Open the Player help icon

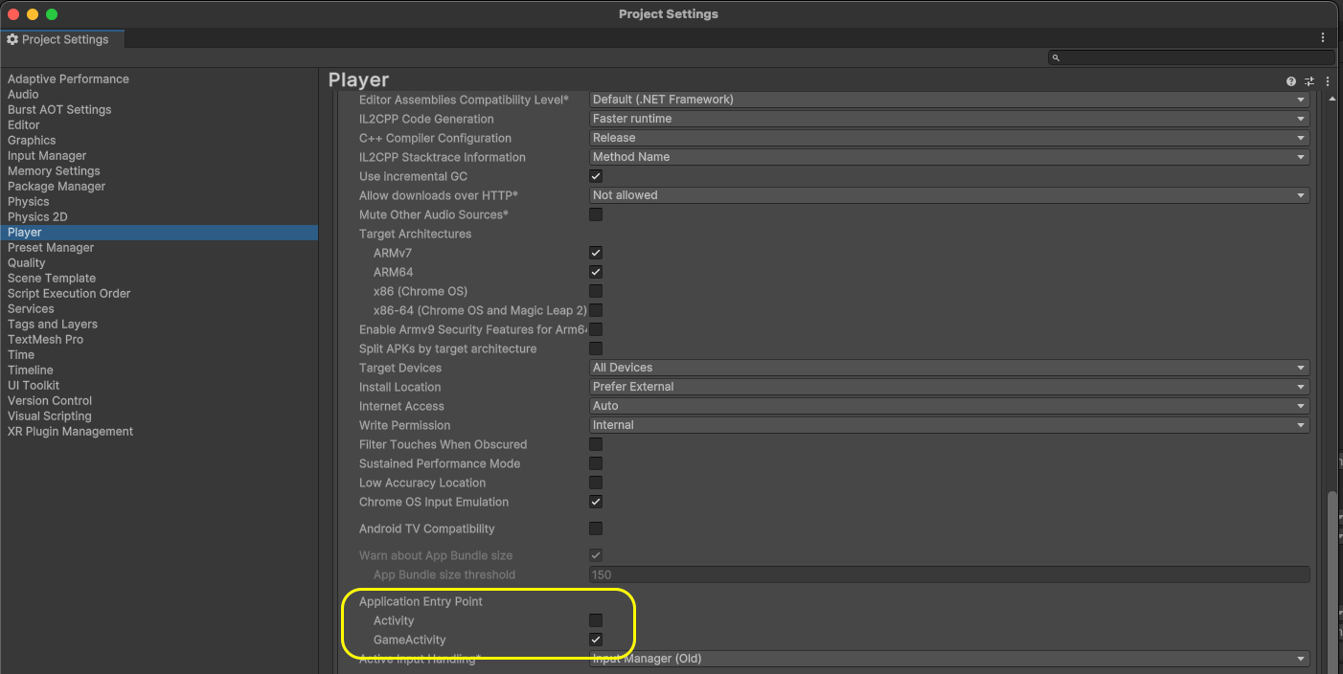click(1291, 81)
